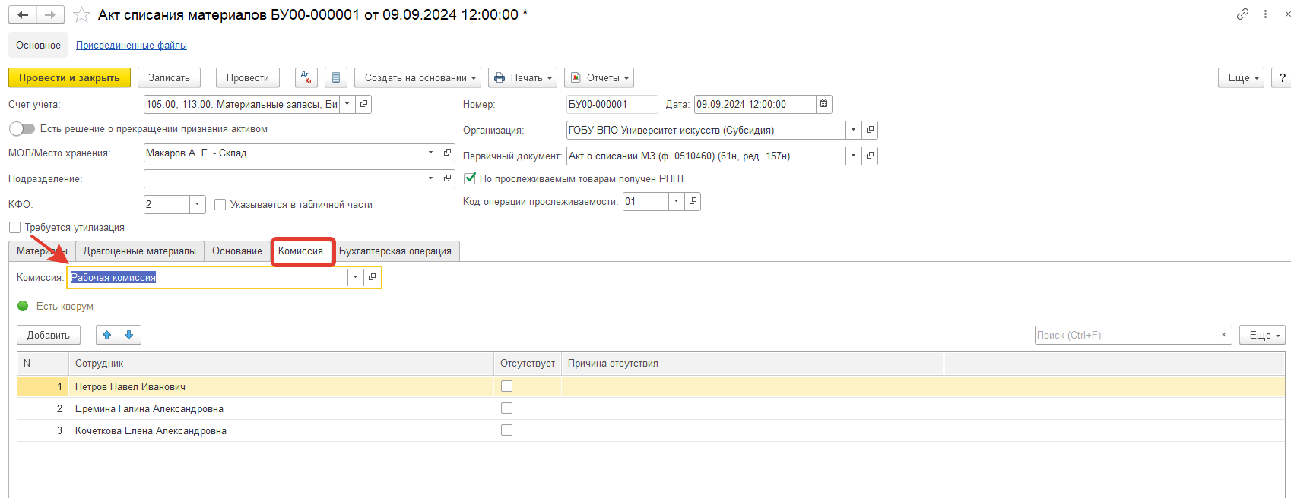Move commission member down with arrow
The width and height of the screenshot is (1291, 498).
pyautogui.click(x=129, y=335)
